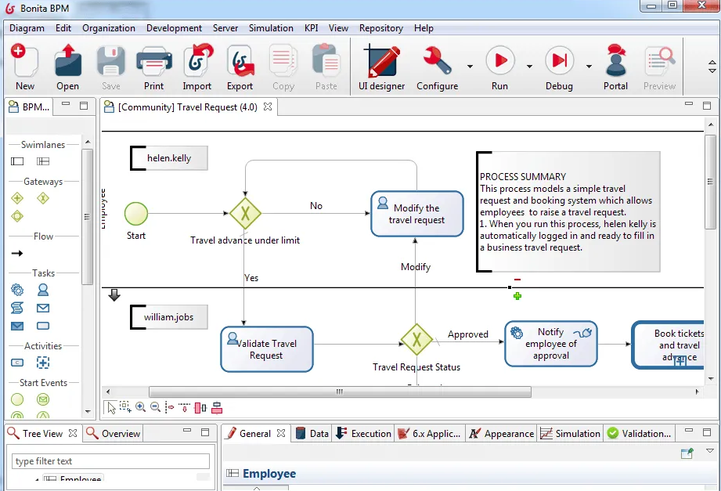Image resolution: width=721 pixels, height=491 pixels.
Task: Click the filled envelope task palette icon
Action: pos(17,326)
